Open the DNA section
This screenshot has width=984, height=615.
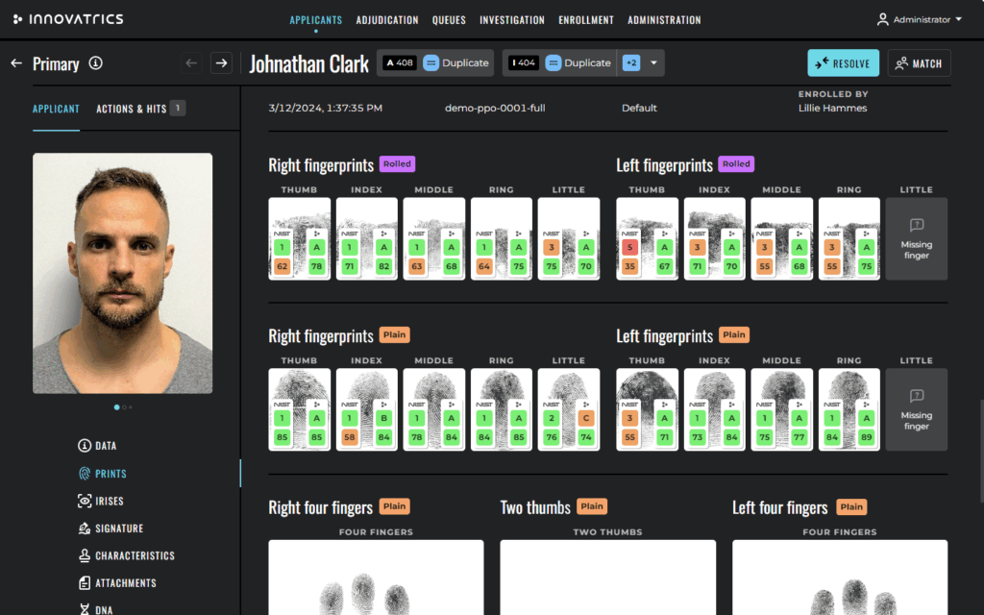pos(102,607)
